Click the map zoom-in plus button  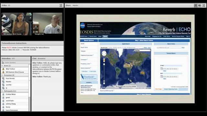tap(104, 64)
